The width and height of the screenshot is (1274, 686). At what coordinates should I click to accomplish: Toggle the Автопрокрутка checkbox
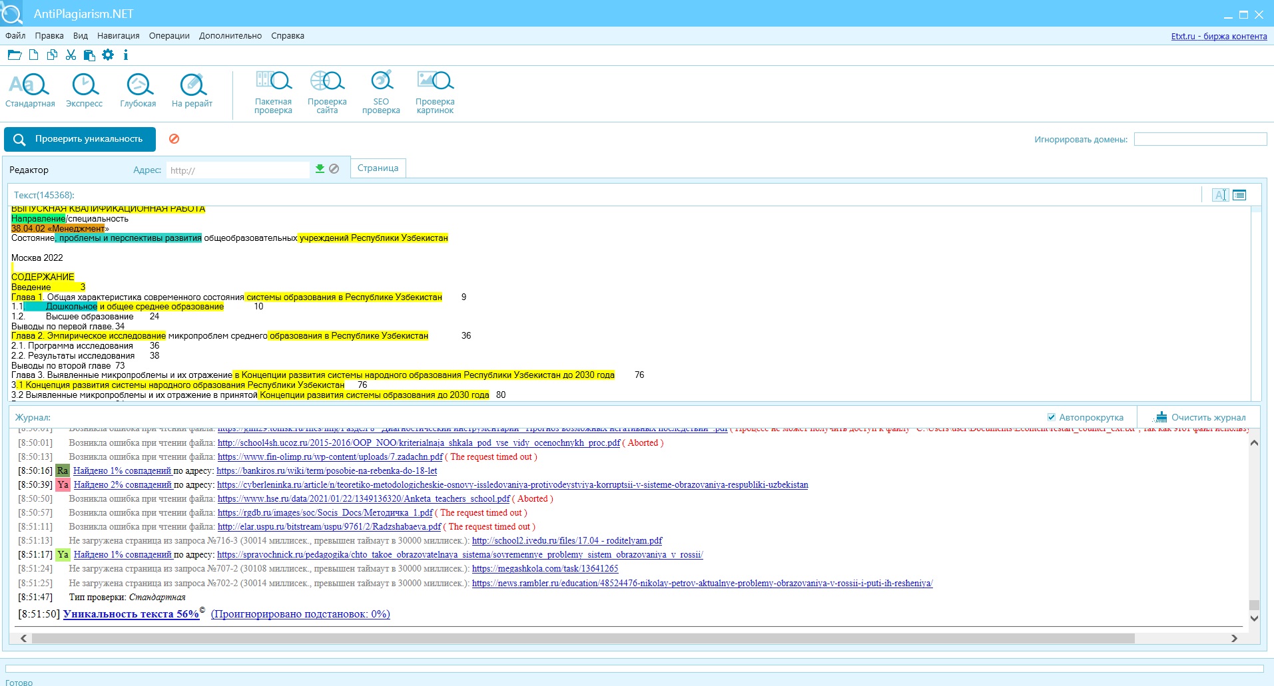1051,417
